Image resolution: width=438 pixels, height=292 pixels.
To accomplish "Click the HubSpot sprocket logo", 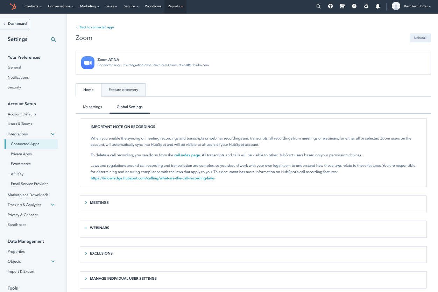I will point(13,6).
